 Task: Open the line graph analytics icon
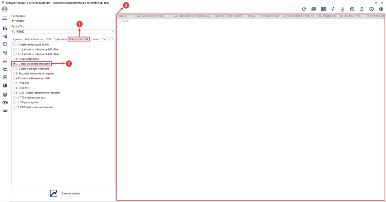pos(5,36)
